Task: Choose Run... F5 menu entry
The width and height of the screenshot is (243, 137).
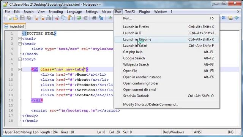Action: coord(167,18)
